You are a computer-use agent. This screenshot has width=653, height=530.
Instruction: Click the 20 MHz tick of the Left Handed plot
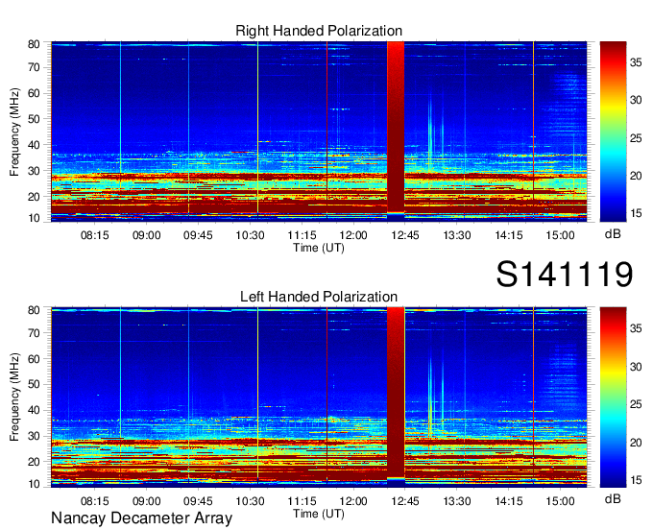tap(34, 462)
